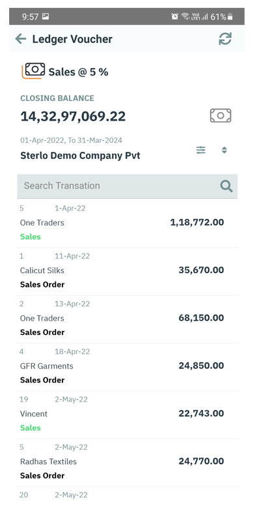Open Radhas Textiles sales order entry
The image size is (255, 511).
[x=127, y=463]
